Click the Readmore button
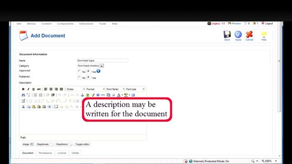 tap(64, 144)
